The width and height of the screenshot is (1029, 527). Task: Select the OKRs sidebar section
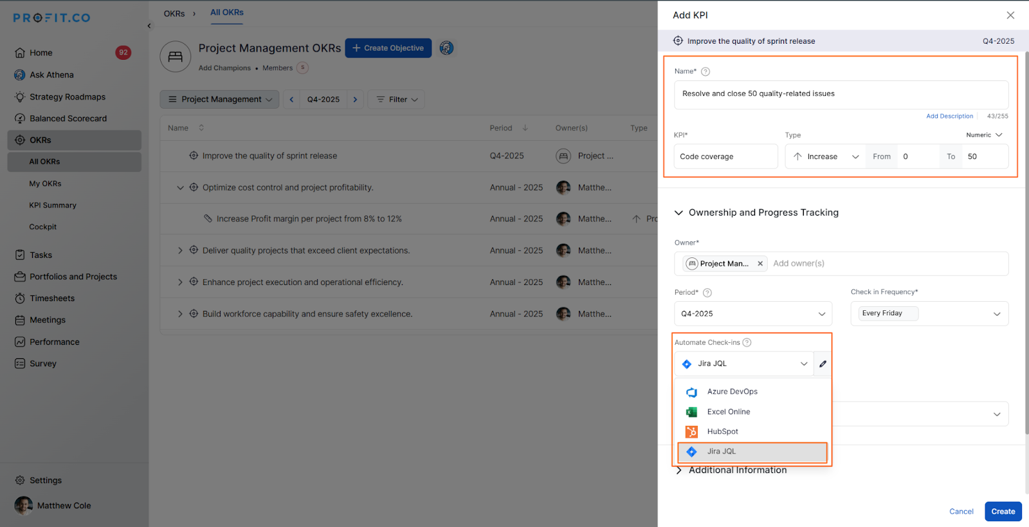tap(75, 140)
